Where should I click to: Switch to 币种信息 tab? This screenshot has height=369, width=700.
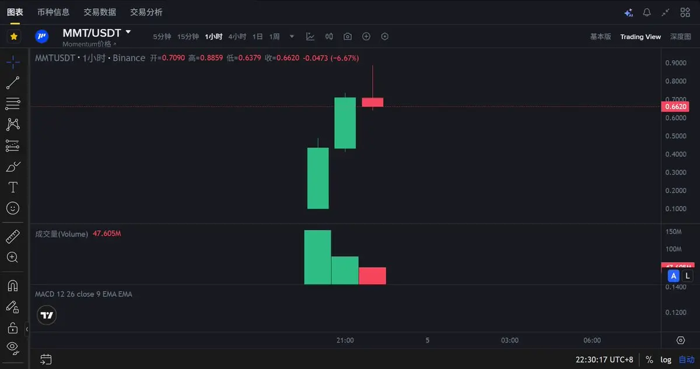53,12
